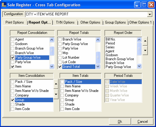Open the Configuration dropdown list

150,14
